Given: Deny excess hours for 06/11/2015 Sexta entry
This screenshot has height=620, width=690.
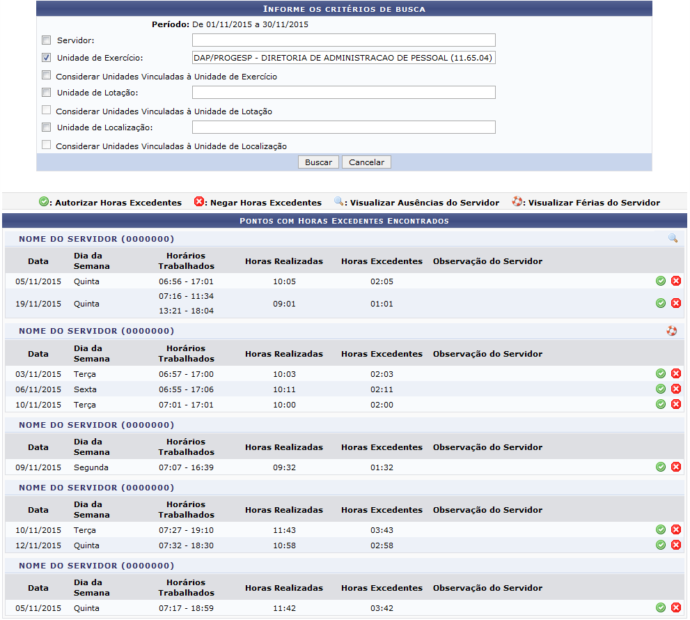Looking at the screenshot, I should pos(675,389).
